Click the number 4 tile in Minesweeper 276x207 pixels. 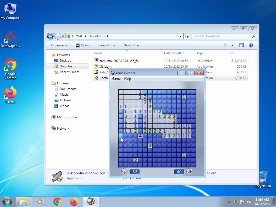(x=140, y=136)
